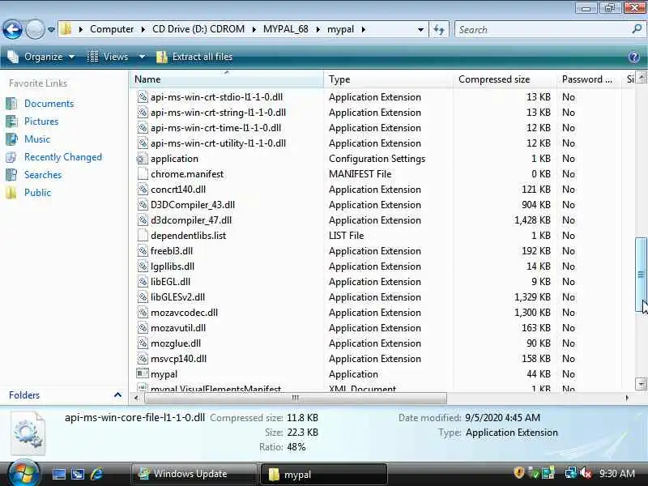The width and height of the screenshot is (648, 486).
Task: Click the 1,428 KB compressed size cell
Action: click(532, 220)
